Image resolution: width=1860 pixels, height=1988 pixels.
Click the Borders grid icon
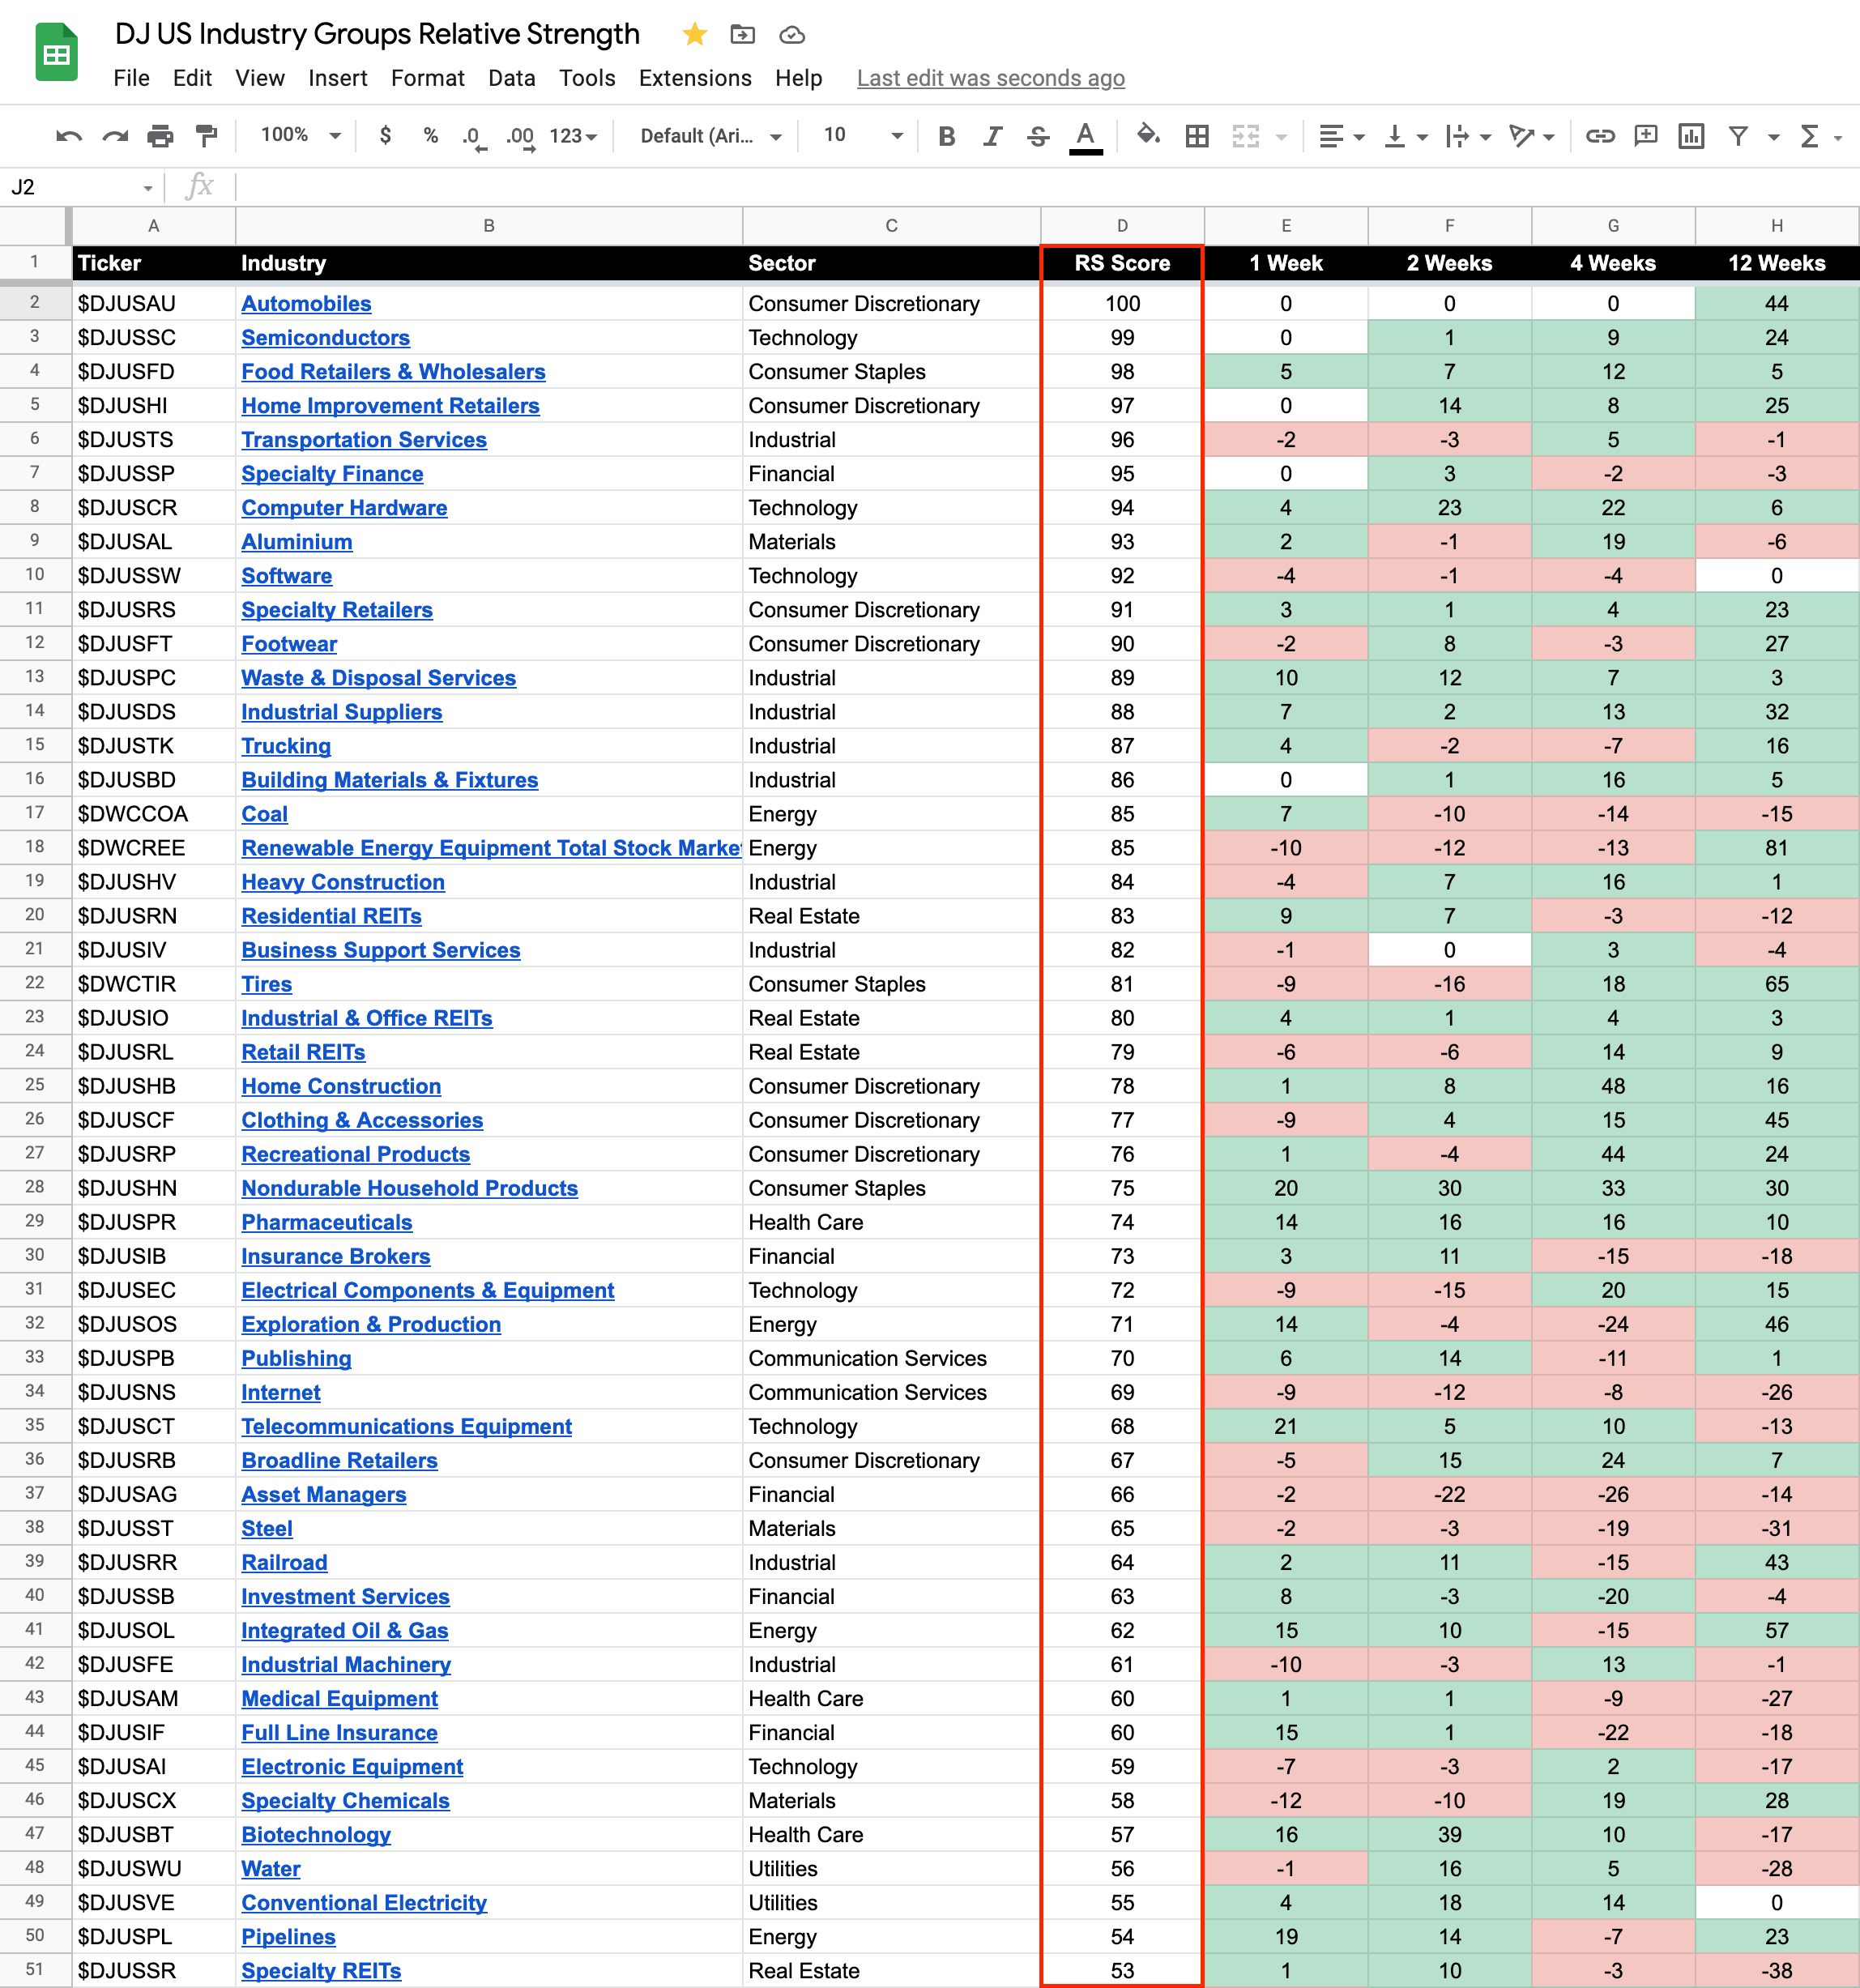[x=1197, y=136]
